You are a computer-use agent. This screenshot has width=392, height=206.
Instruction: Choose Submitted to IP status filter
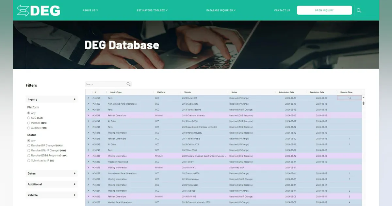tap(29, 161)
